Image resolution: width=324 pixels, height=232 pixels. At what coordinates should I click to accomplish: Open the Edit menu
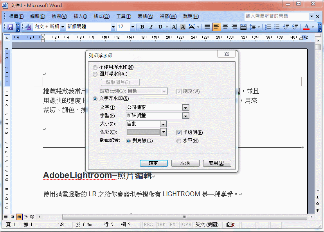pyautogui.click(x=38, y=16)
